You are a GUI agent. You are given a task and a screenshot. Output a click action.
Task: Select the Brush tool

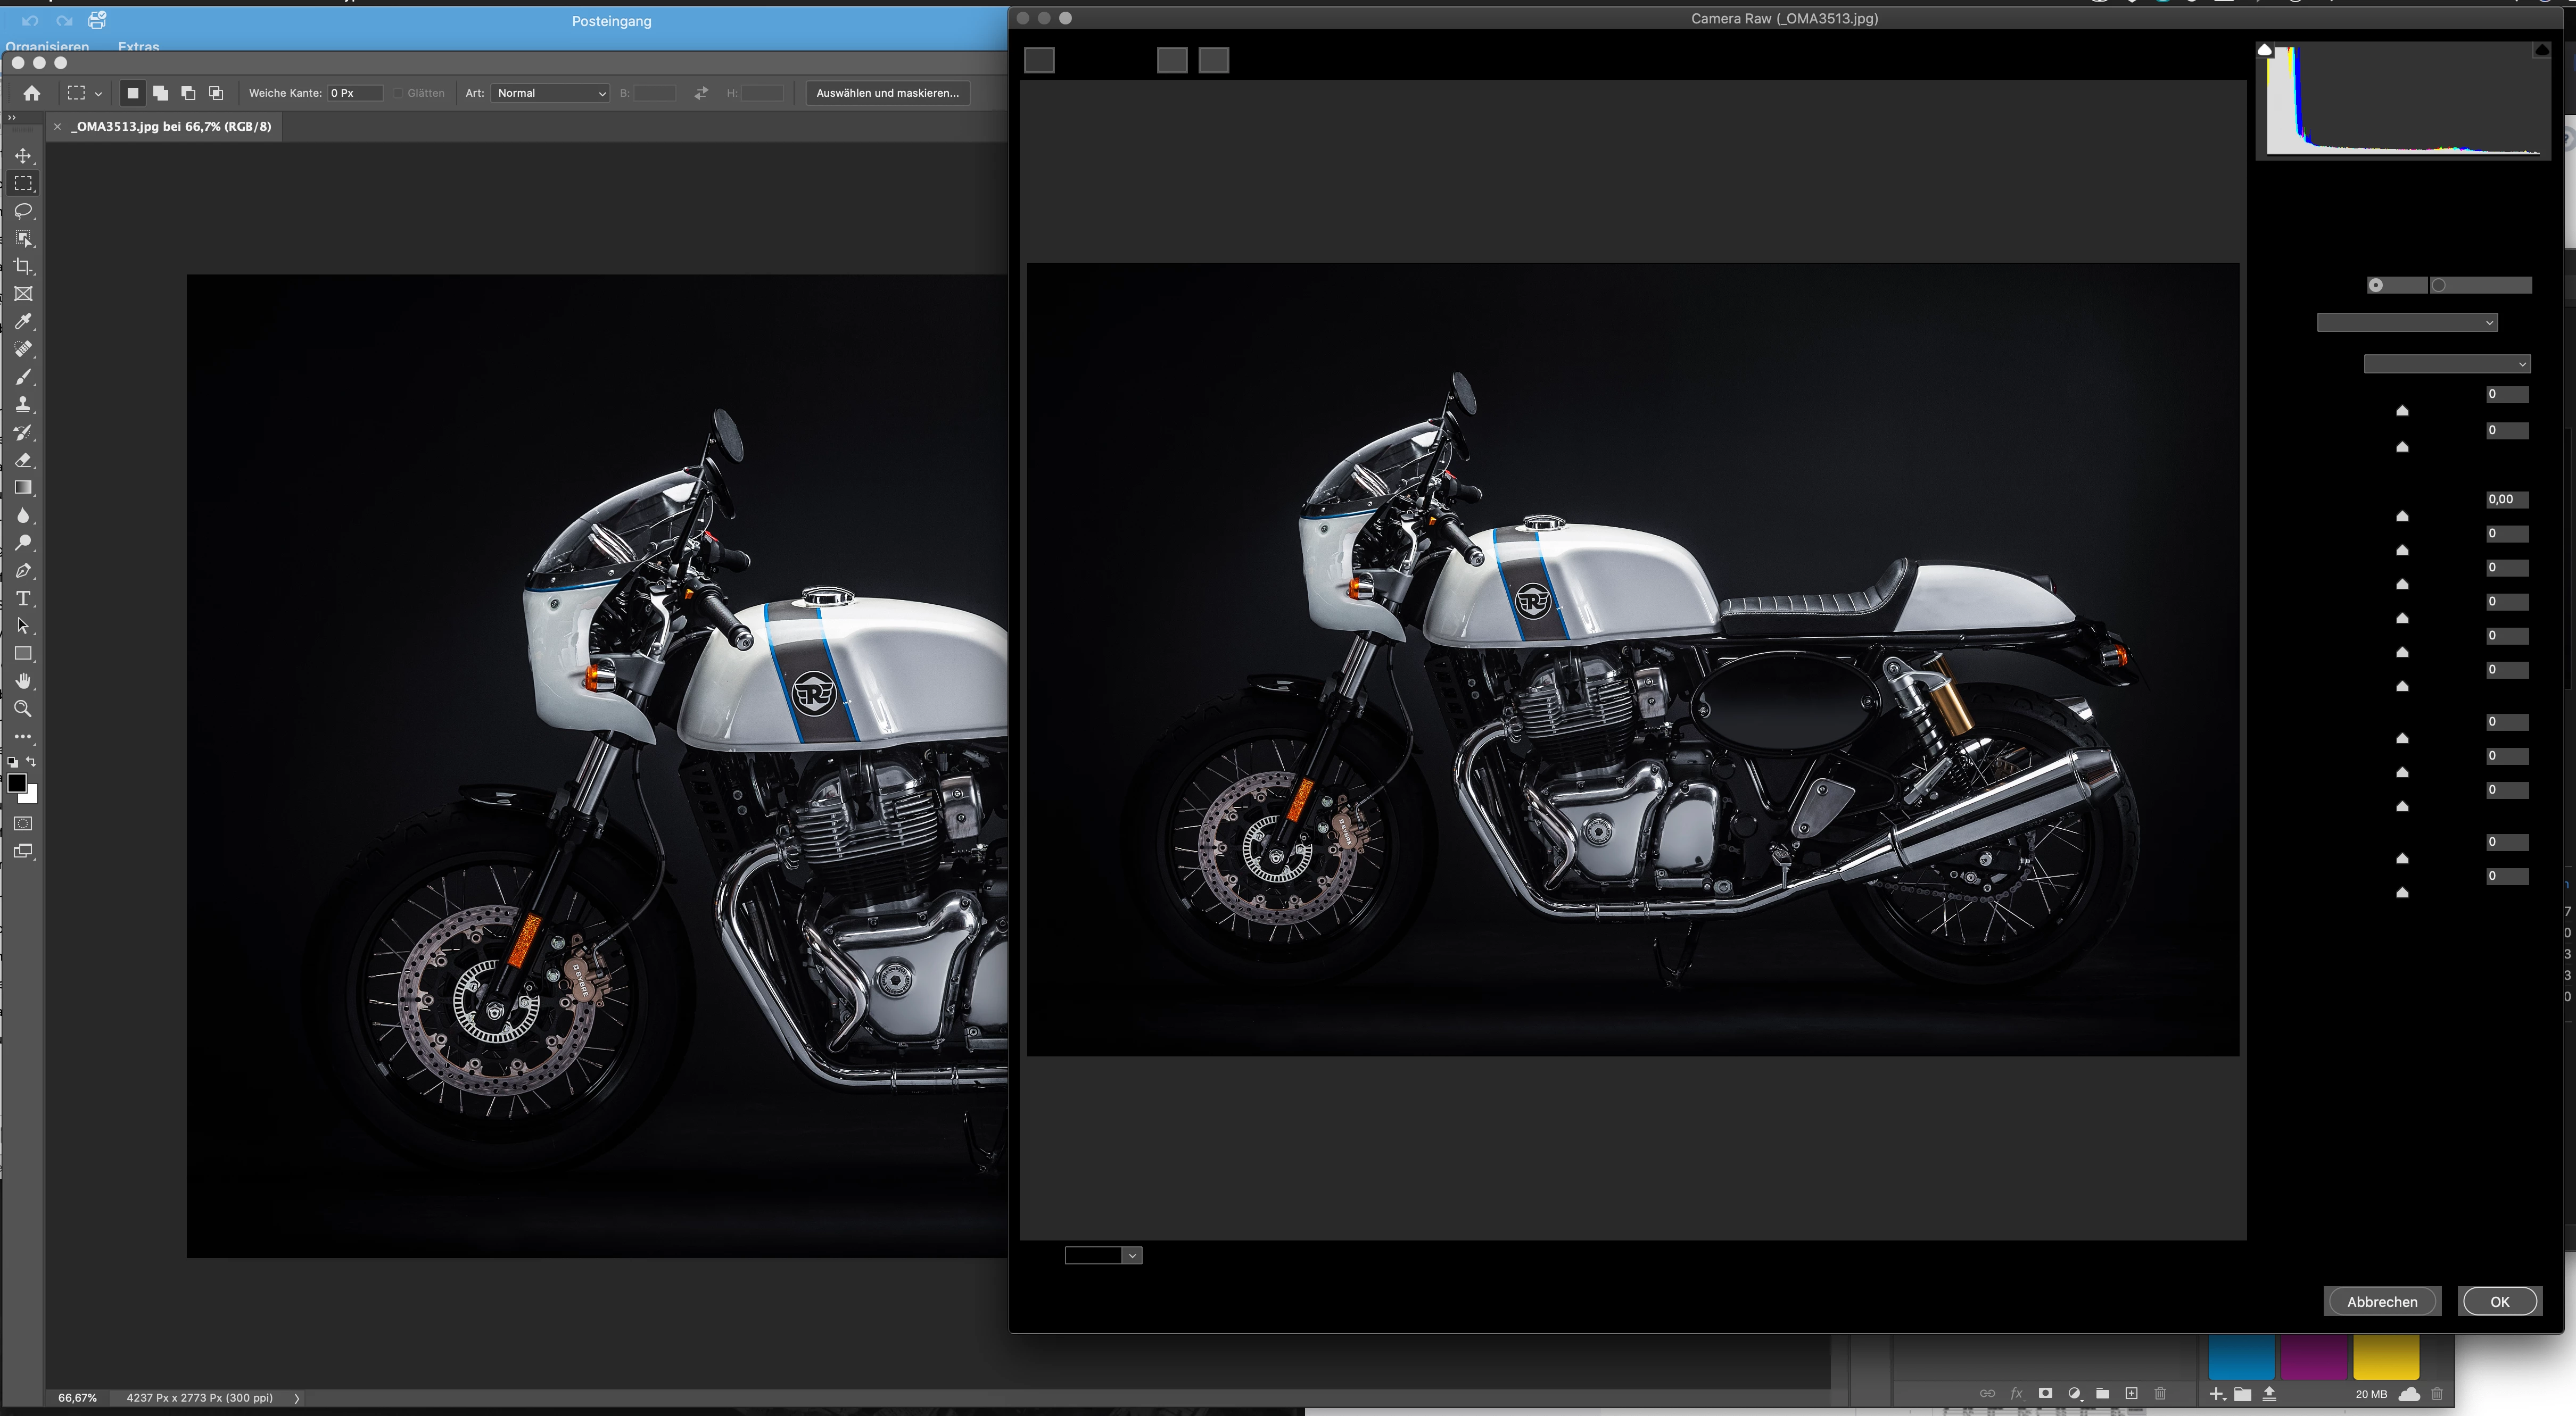(x=24, y=378)
